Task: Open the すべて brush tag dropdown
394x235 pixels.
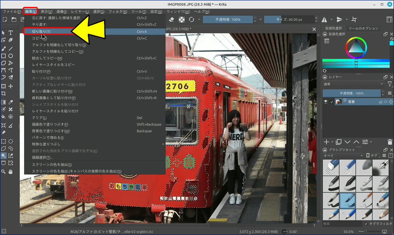Action: 343,155
